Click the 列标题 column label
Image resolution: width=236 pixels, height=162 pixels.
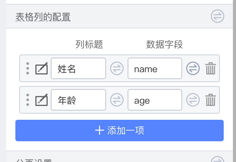click(89, 45)
